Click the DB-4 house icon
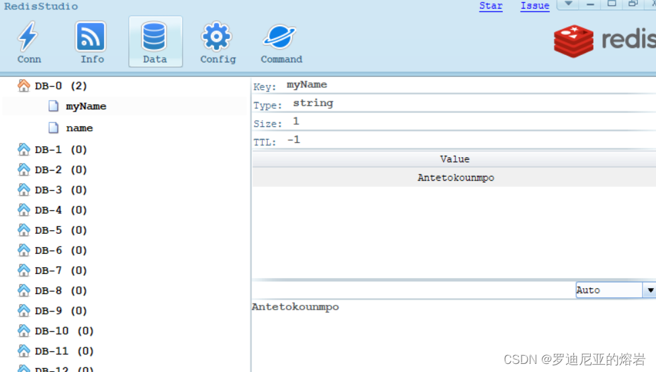Screen dimensions: 656x372 point(24,210)
